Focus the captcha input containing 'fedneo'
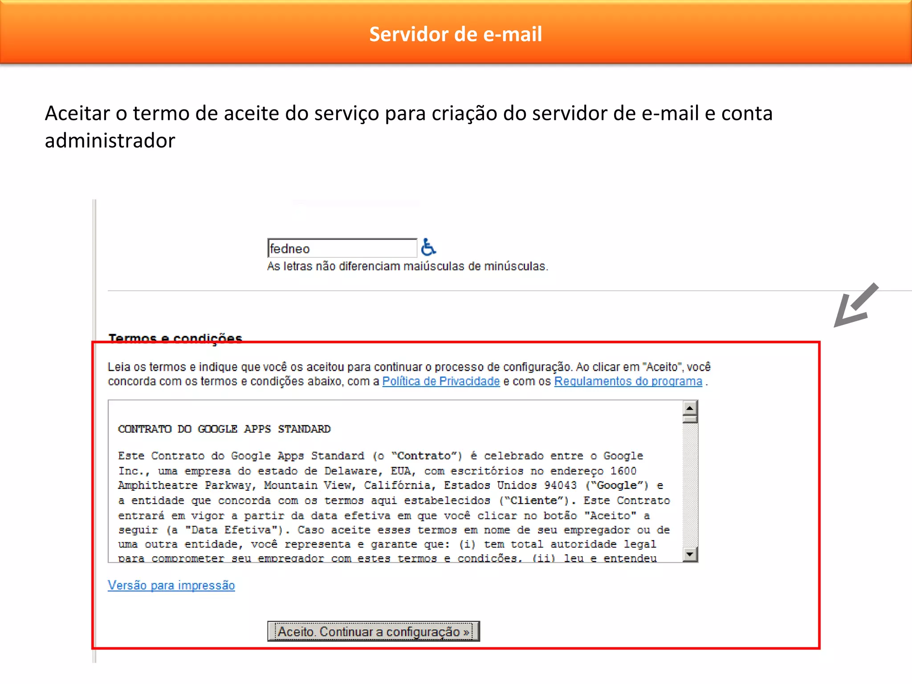This screenshot has width=912, height=684. pos(342,248)
